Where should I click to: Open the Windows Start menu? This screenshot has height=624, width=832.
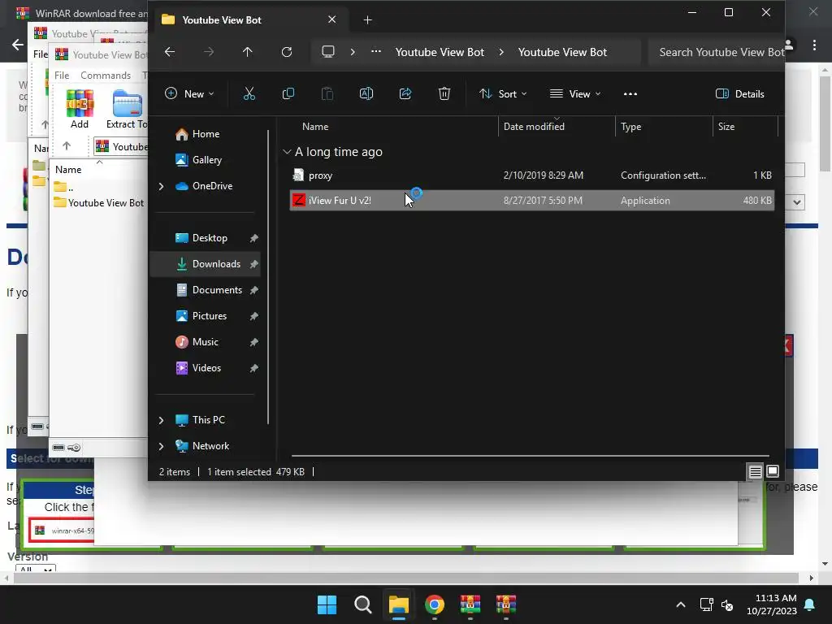(327, 604)
